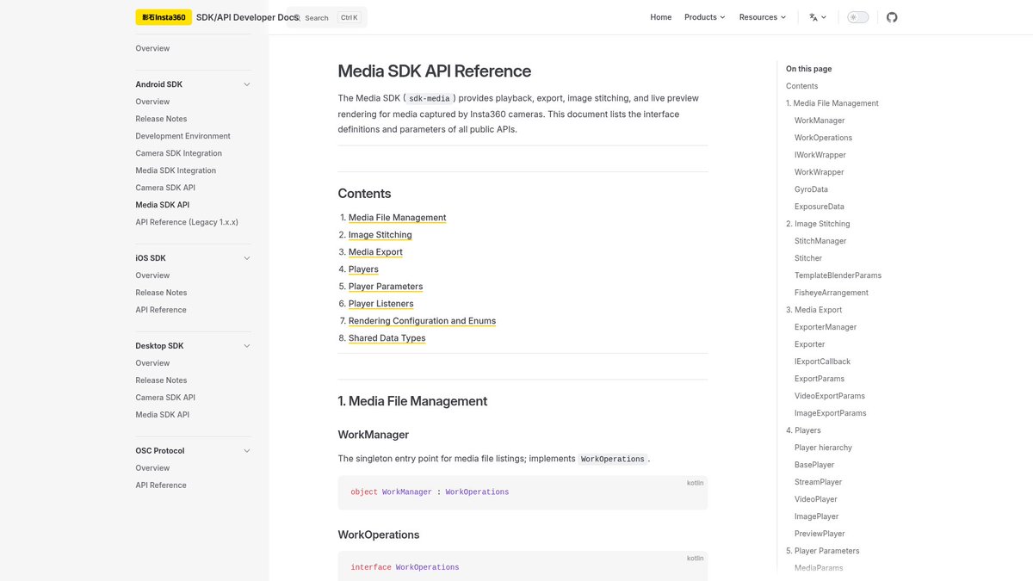The width and height of the screenshot is (1033, 581).
Task: Open Overview under OSC Protocol
Action: tap(152, 468)
